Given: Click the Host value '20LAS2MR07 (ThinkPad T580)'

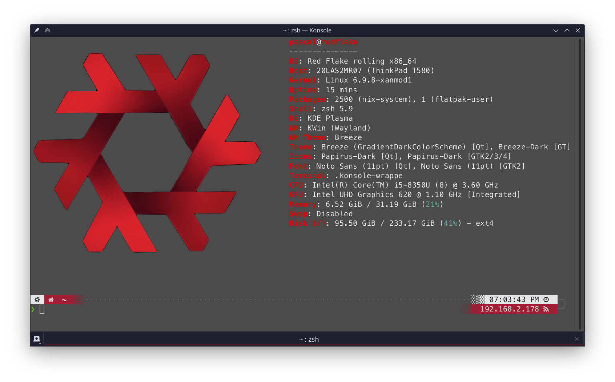Looking at the screenshot, I should [375, 71].
